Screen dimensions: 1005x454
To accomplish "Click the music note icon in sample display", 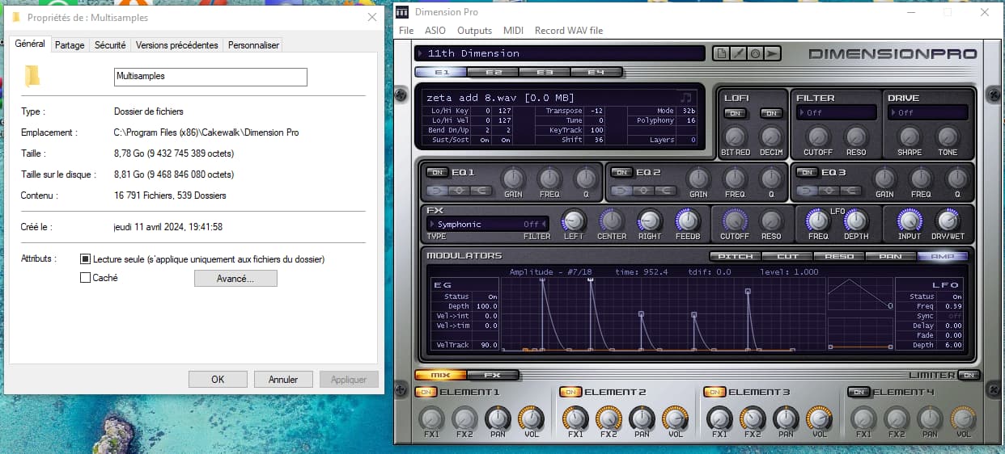I will click(x=686, y=98).
